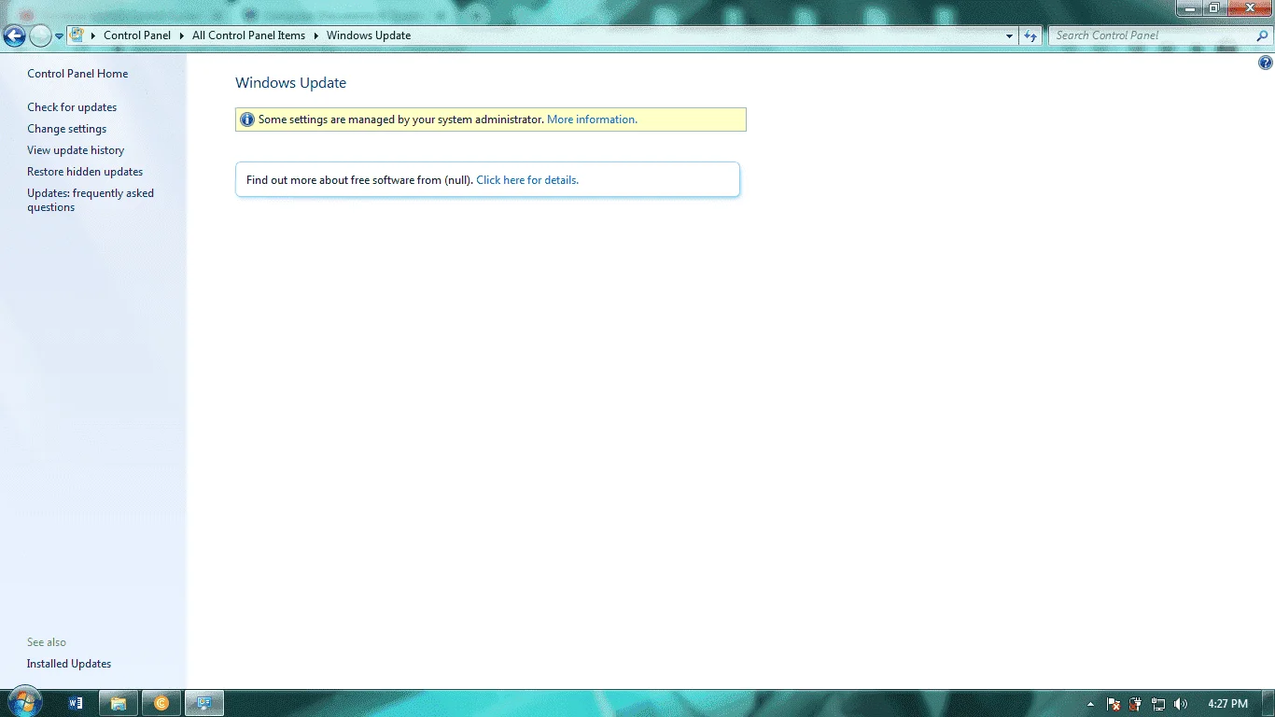Show hidden tray icons arrow
This screenshot has height=717, width=1275.
pos(1090,704)
